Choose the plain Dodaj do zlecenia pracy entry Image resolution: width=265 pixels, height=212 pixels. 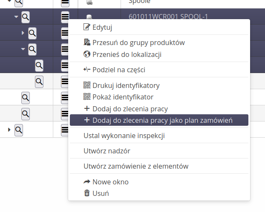130,109
